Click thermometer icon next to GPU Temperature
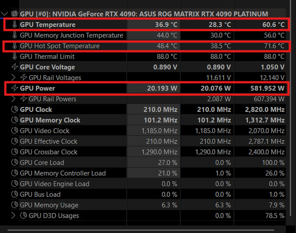The height and width of the screenshot is (233, 296). pos(15,24)
